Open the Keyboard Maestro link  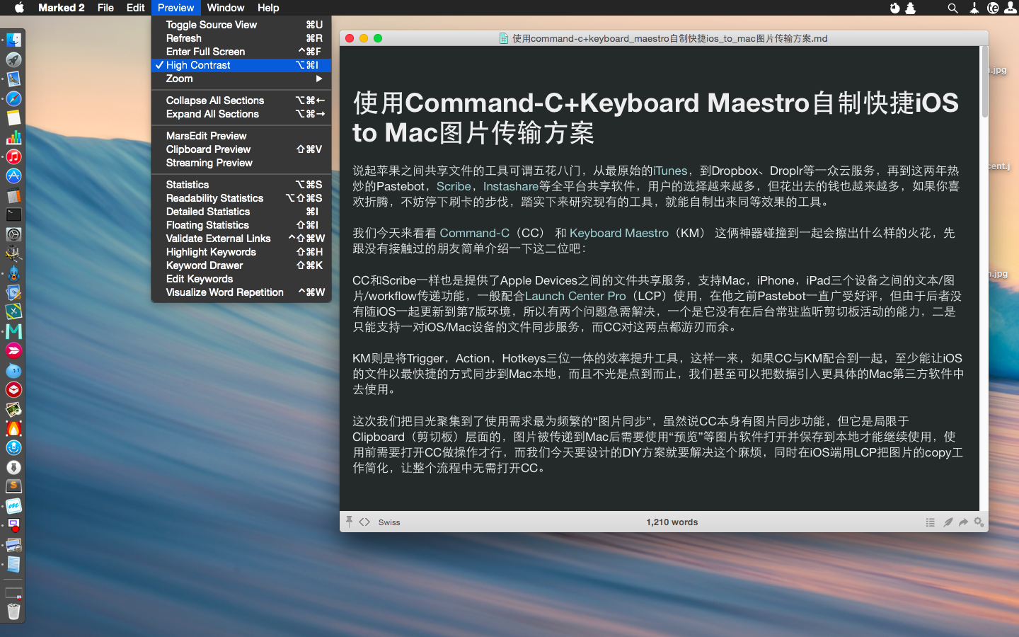pyautogui.click(x=619, y=233)
